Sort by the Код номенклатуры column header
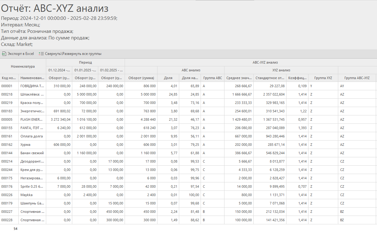377x233 pixels. tap(9, 78)
